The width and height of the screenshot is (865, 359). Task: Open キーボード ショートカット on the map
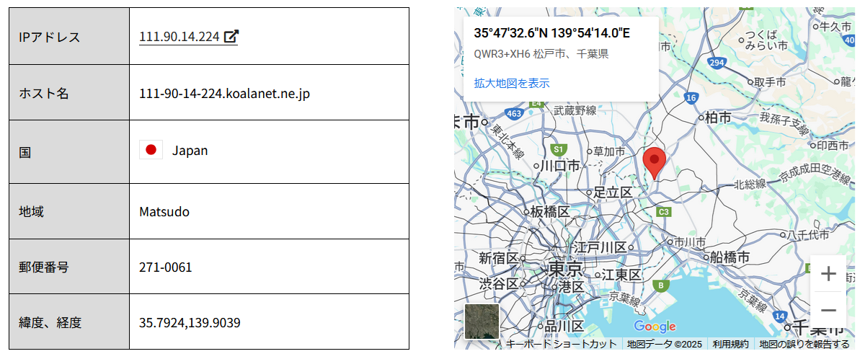click(561, 344)
